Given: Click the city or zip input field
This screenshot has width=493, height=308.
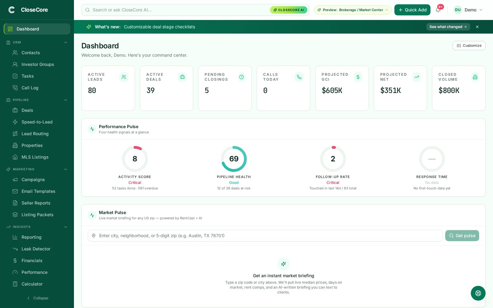Looking at the screenshot, I should pyautogui.click(x=265, y=236).
